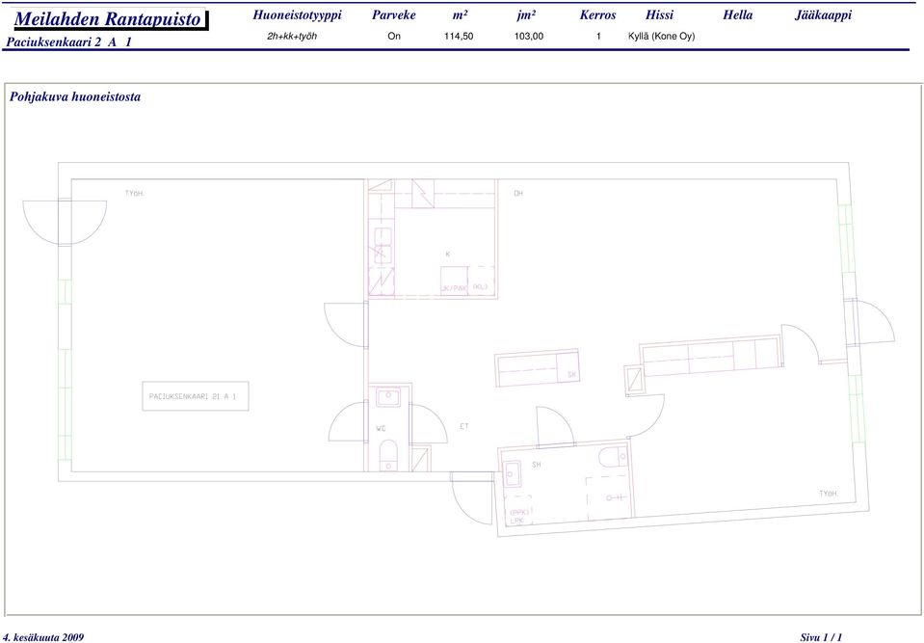Click the SK cabinet label

[x=571, y=375]
